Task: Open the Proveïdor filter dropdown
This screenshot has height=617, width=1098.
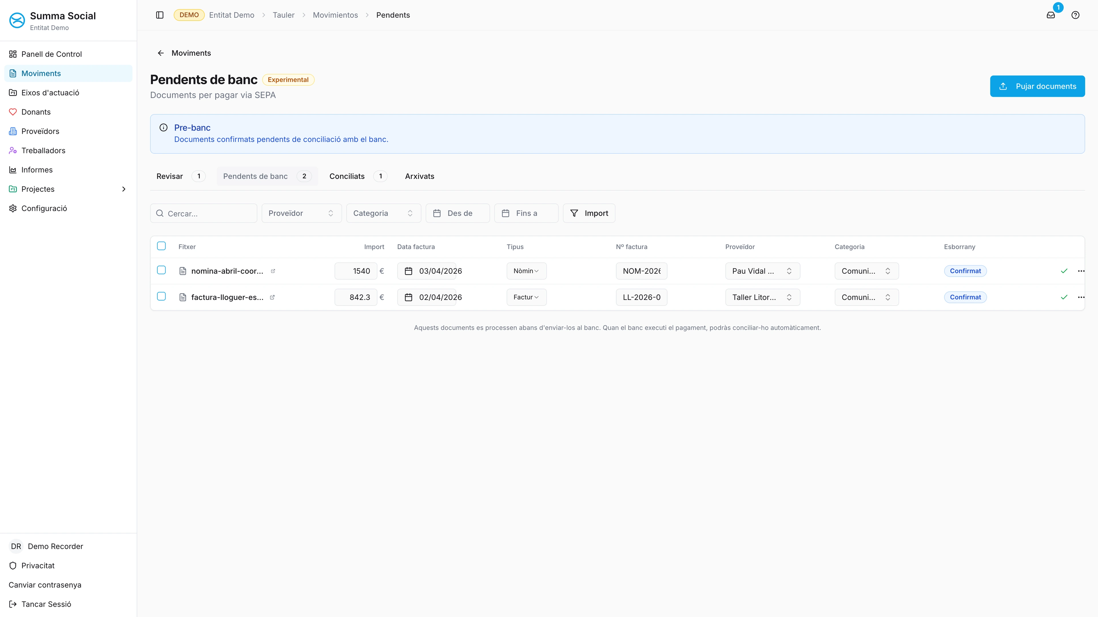Action: point(301,213)
